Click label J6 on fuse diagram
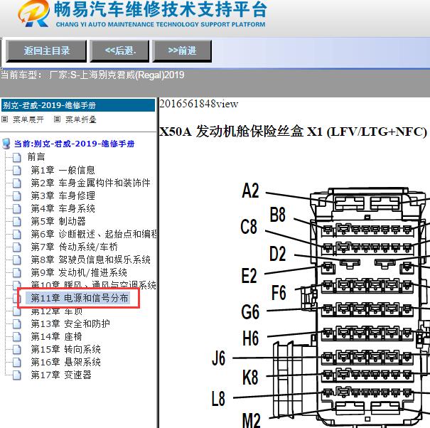Viewport: 430px width, 428px height. pos(219,358)
